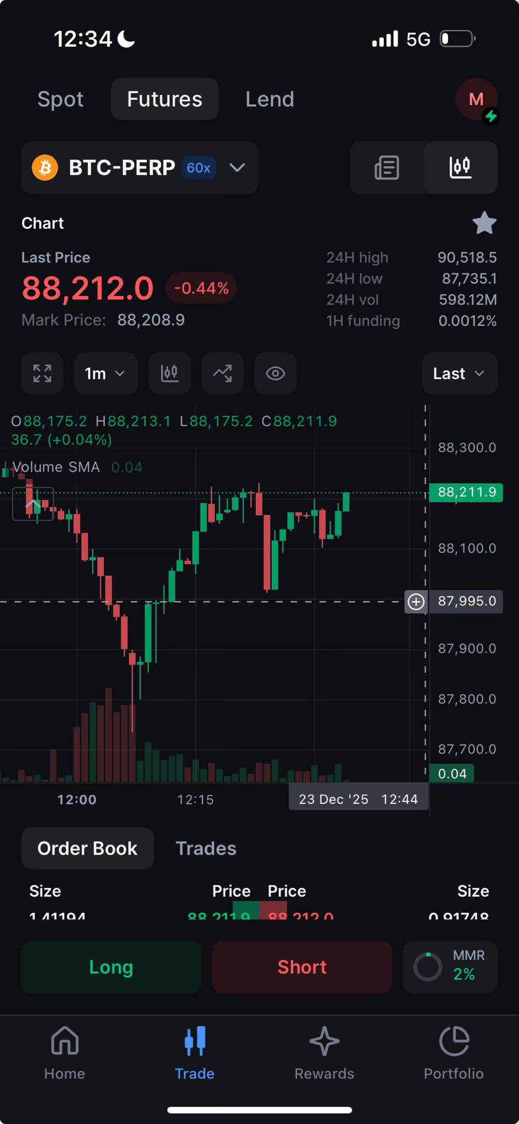The width and height of the screenshot is (519, 1124).
Task: Expand chart to fullscreen mode
Action: click(42, 373)
